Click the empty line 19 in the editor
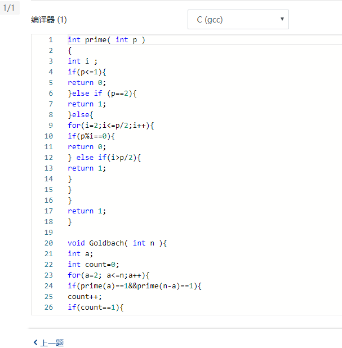 coord(169,233)
